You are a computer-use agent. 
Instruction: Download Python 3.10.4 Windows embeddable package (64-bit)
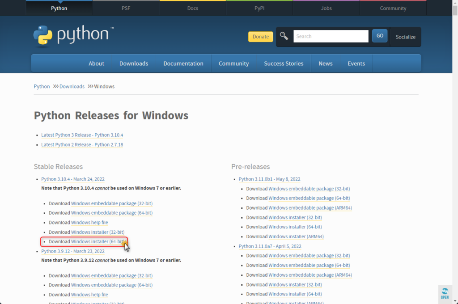(x=112, y=213)
